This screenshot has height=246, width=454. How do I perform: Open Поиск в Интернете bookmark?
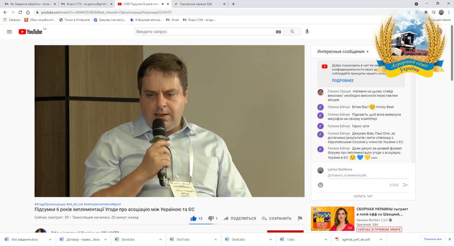(75, 20)
